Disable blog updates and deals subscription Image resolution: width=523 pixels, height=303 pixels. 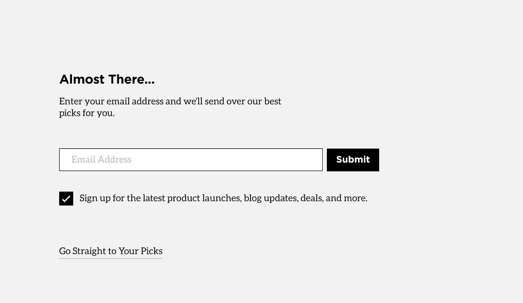tap(66, 199)
